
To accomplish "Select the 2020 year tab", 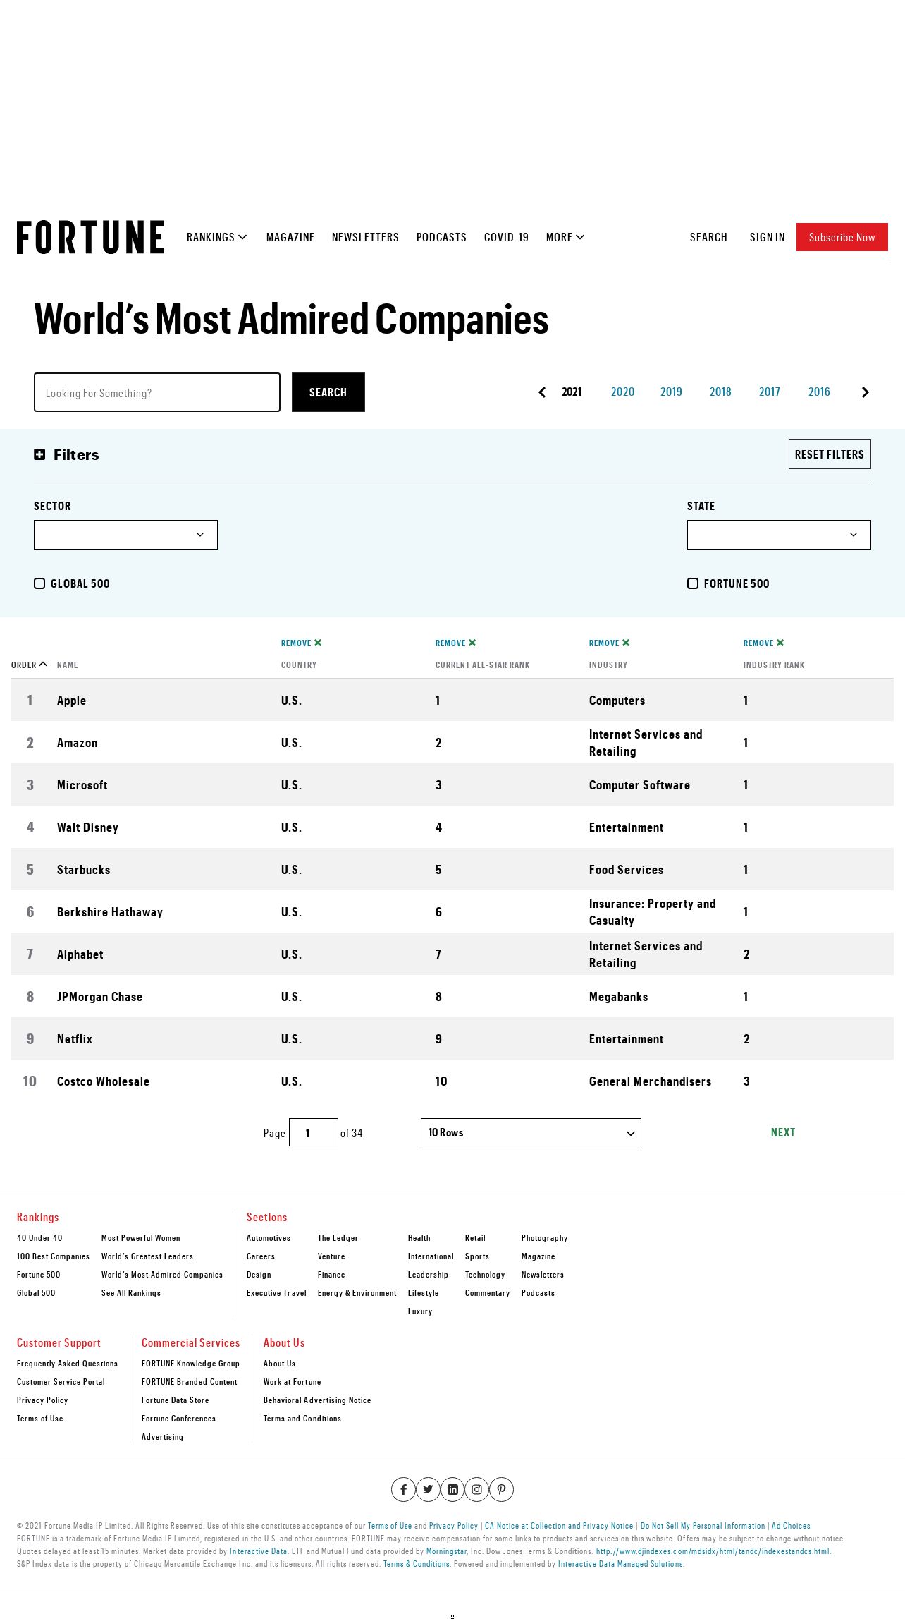I will [x=622, y=392].
